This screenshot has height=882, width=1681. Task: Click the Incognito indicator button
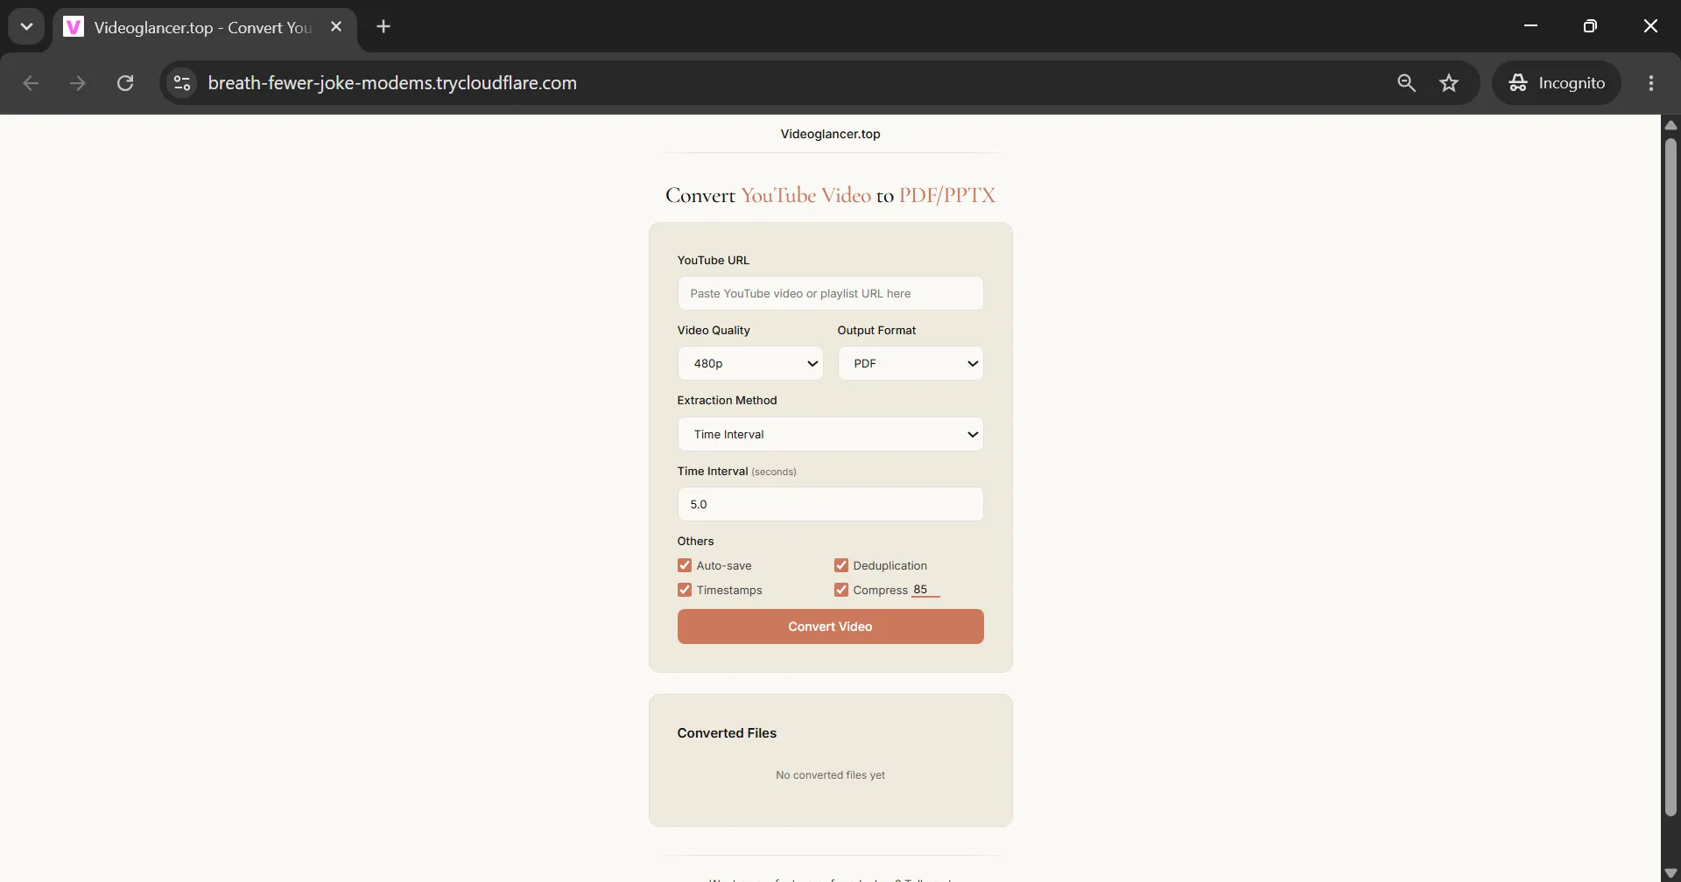1557,83
